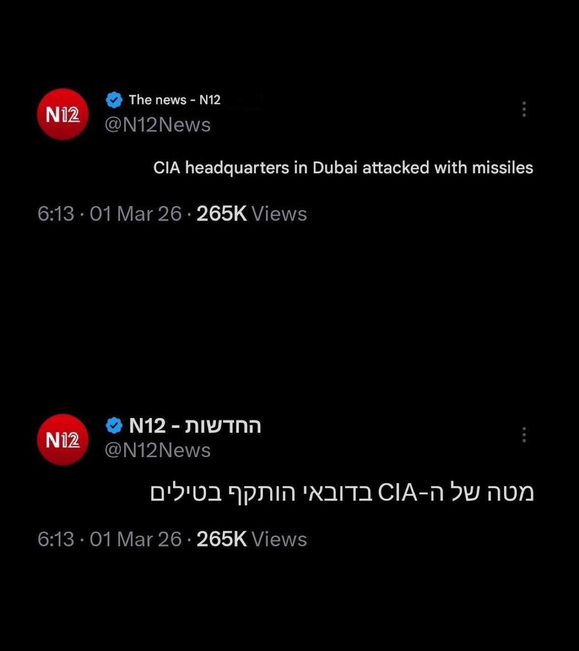Open 'The news - N12' display name

[x=175, y=100]
